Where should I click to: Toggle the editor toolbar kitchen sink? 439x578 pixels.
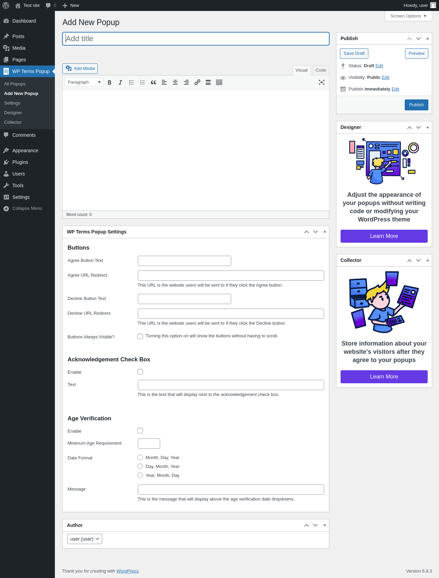(219, 82)
